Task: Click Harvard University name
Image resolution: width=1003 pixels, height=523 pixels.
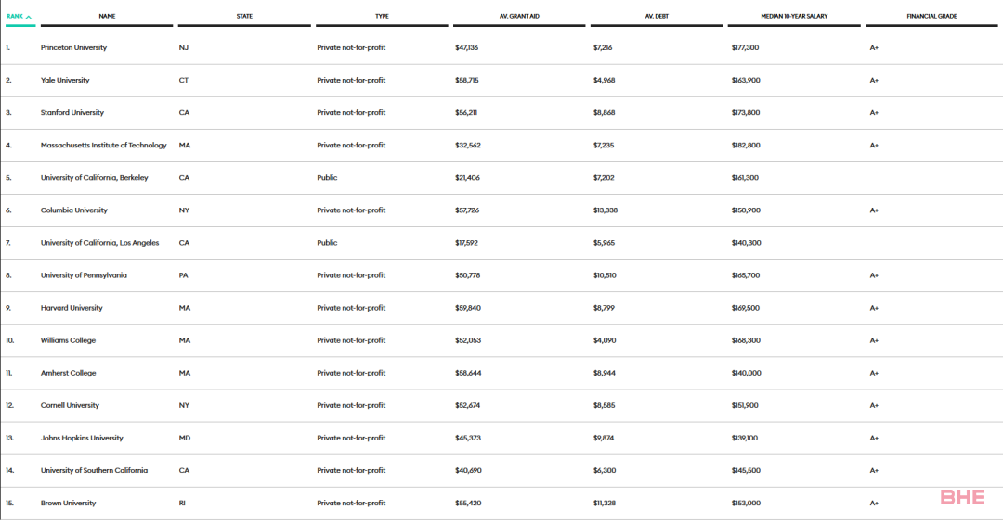Action: (72, 309)
